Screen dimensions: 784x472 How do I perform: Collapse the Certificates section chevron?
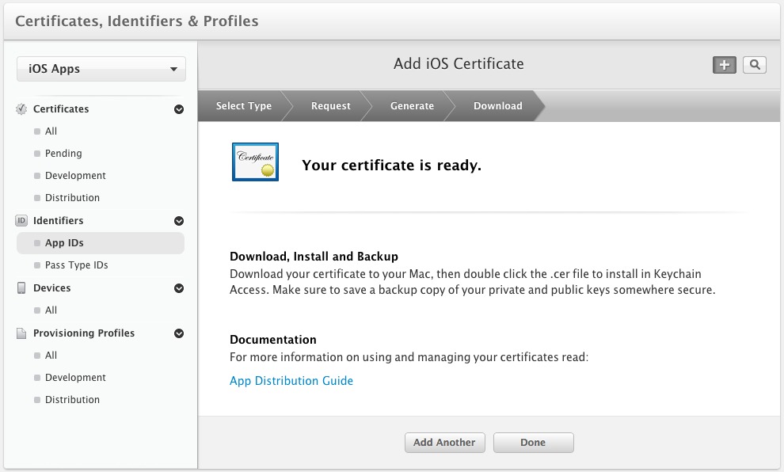[x=179, y=109]
